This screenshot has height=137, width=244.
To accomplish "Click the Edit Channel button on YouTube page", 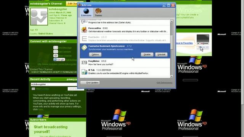I will click(x=74, y=3).
